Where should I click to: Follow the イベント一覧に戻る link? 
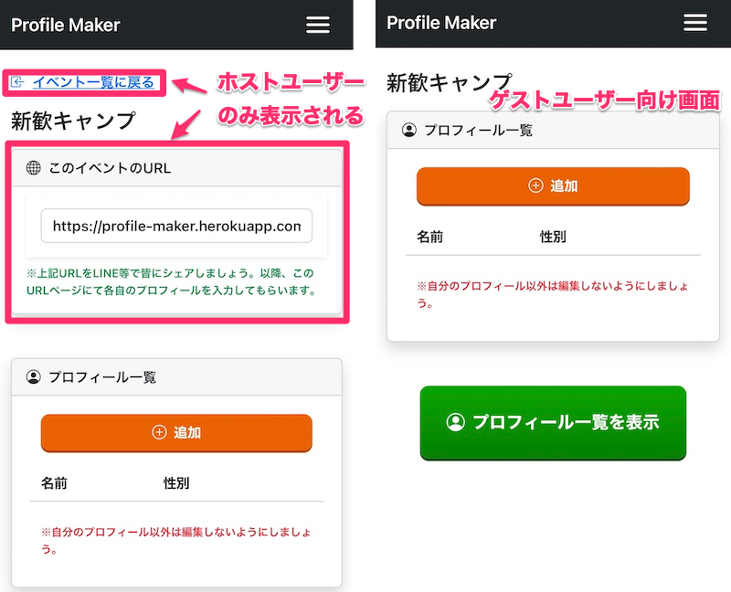point(93,82)
